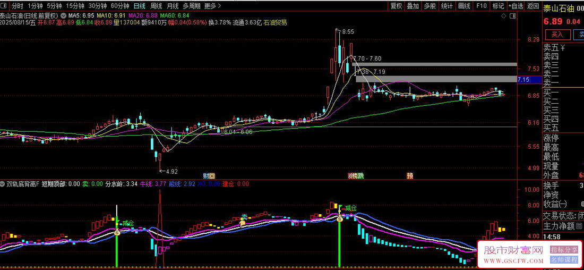Click the 8.55 high price label
The height and width of the screenshot is (270, 584).
(x=348, y=32)
